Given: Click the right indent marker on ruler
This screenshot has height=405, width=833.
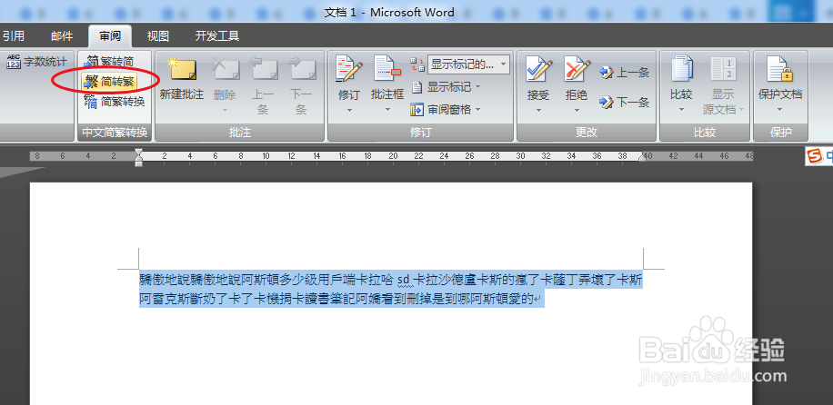Looking at the screenshot, I should pyautogui.click(x=643, y=157).
